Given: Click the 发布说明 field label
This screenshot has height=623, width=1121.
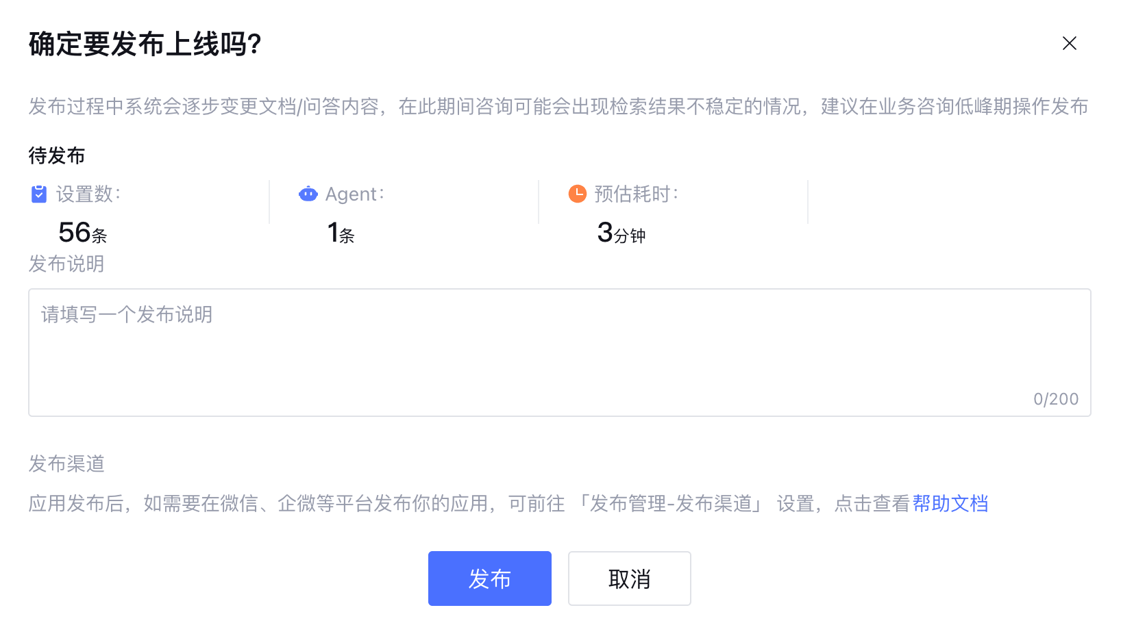Looking at the screenshot, I should (66, 264).
